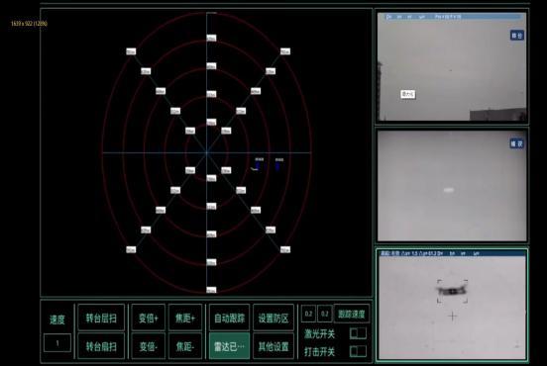Click the 转台扇扫 sector scan button
This screenshot has height=366, width=547.
(x=101, y=346)
